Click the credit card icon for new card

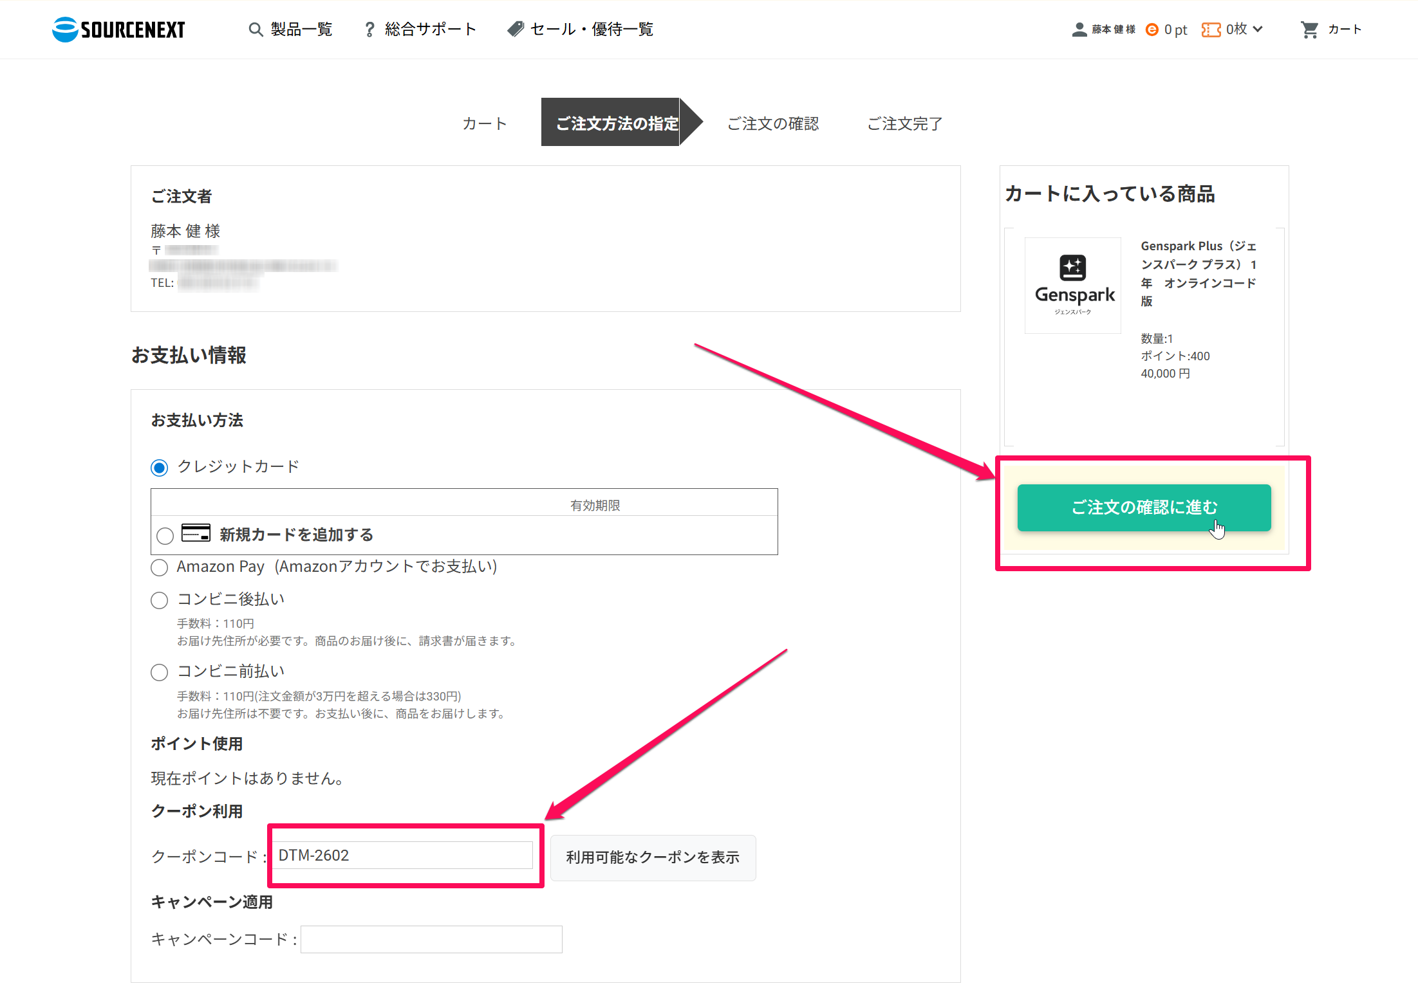(196, 533)
